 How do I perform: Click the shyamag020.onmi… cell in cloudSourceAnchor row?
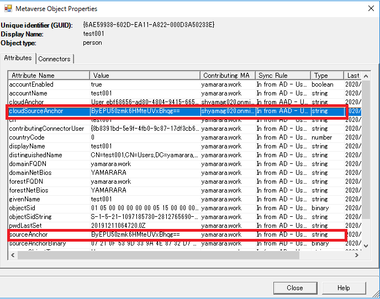(228, 111)
